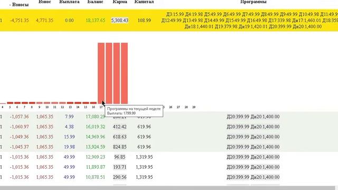This screenshot has width=338, height=190.
Task: Select balance value 18,137.65 in the yellow row
Action: click(x=95, y=21)
